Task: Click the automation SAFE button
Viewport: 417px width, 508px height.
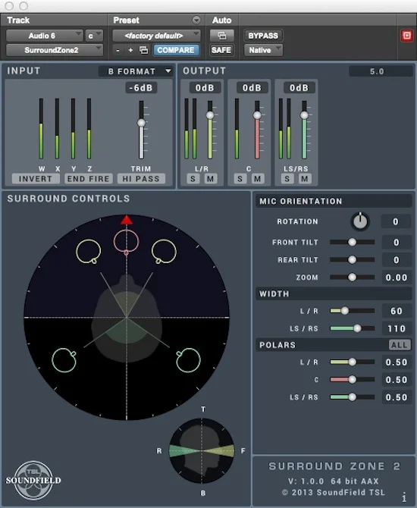Action: tap(221, 50)
